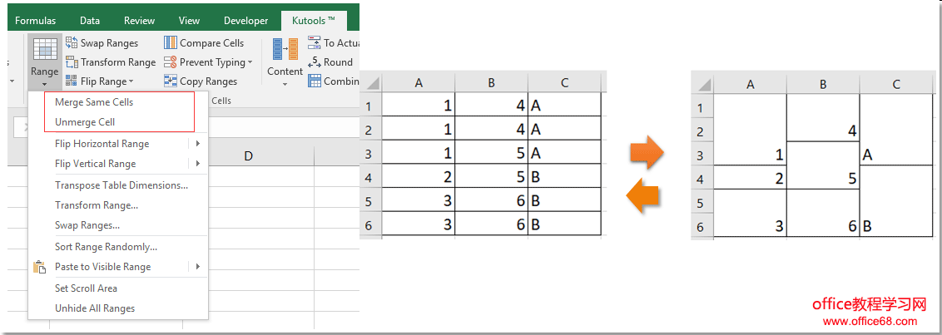Click the Transform Range icon
Screen dimensions: 942x335
point(72,62)
